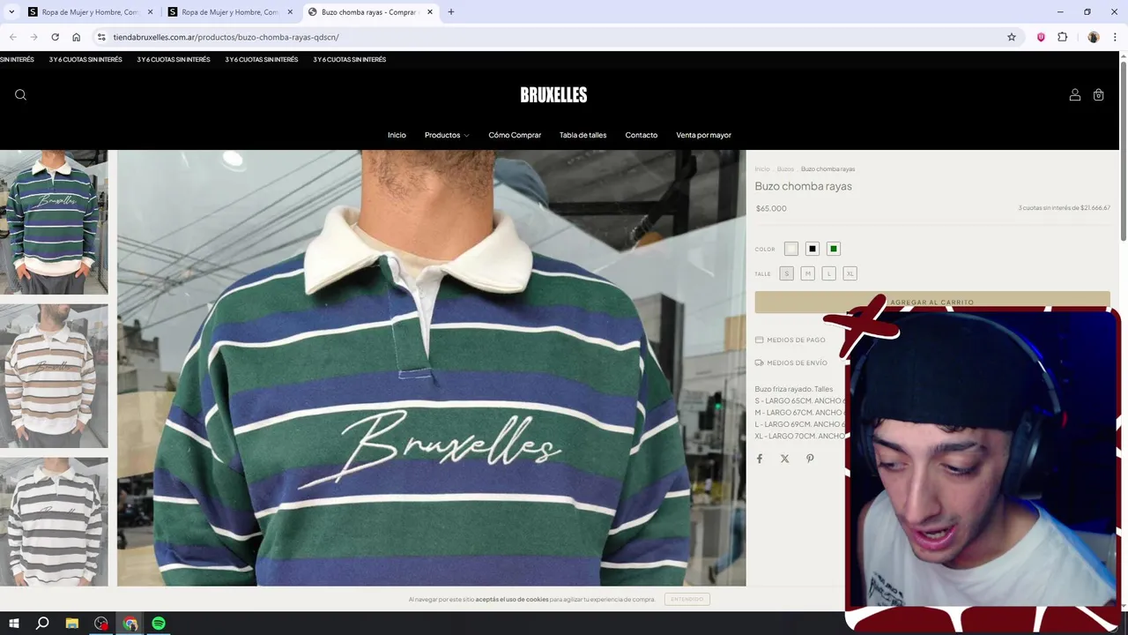
Task: Click 3 cuotas sin interés de $21.666,67
Action: pos(1064,208)
